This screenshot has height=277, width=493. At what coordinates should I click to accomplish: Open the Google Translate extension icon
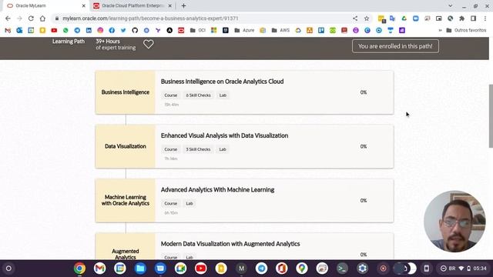(392, 18)
